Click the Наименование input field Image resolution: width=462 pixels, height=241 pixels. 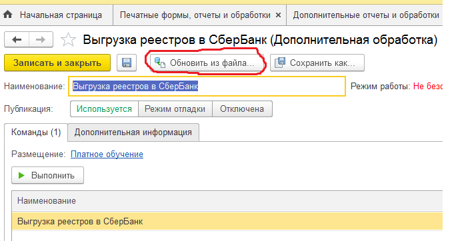click(207, 87)
